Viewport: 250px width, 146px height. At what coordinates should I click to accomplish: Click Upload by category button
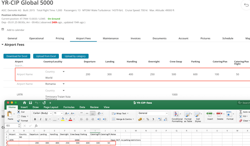pos(75,56)
